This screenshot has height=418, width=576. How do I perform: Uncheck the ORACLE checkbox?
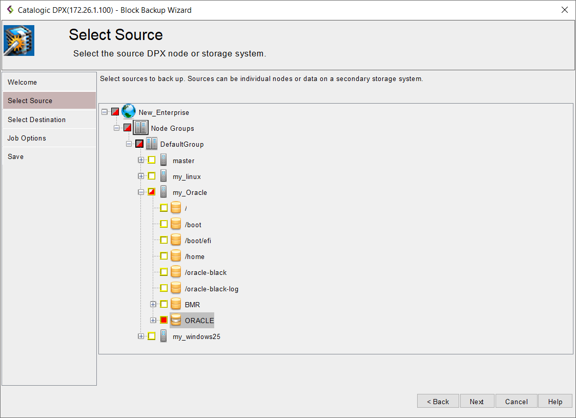(164, 320)
